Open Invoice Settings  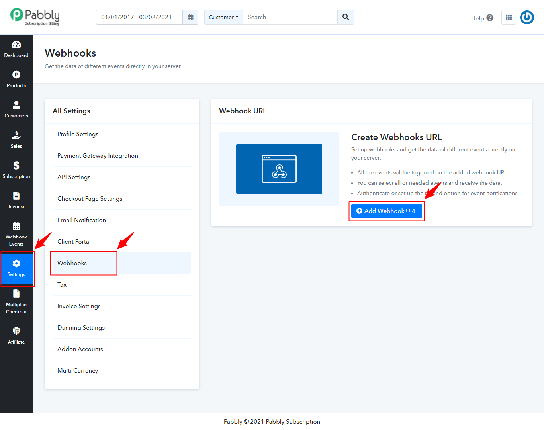pyautogui.click(x=122, y=306)
